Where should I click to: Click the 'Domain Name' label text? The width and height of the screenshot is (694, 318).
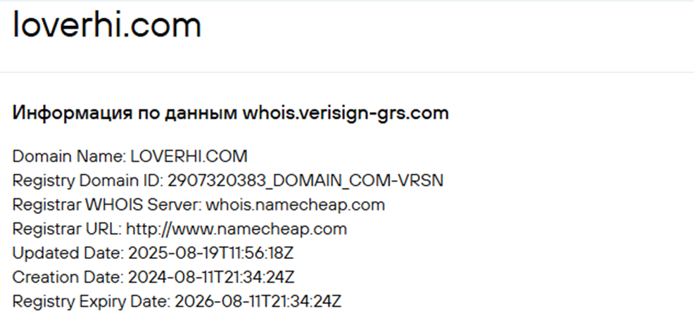tap(70, 157)
